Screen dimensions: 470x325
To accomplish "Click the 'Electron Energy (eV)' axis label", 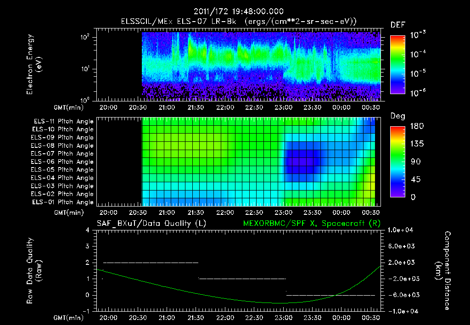I will [x=34, y=64].
